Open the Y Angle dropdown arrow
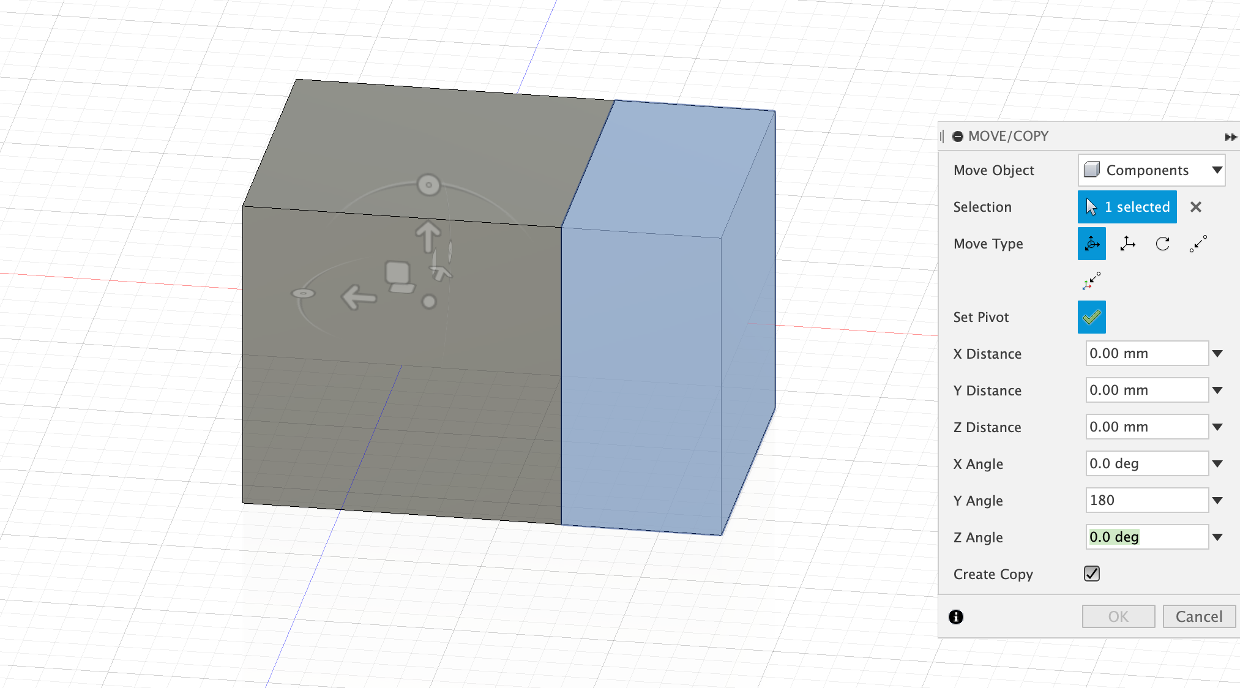 pyautogui.click(x=1217, y=500)
